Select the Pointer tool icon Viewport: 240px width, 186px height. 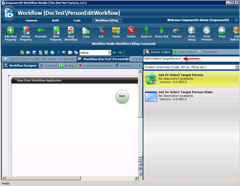[x=176, y=31]
